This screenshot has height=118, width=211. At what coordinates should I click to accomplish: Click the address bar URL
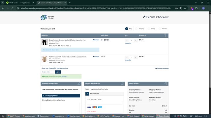pyautogui.click(x=96, y=8)
